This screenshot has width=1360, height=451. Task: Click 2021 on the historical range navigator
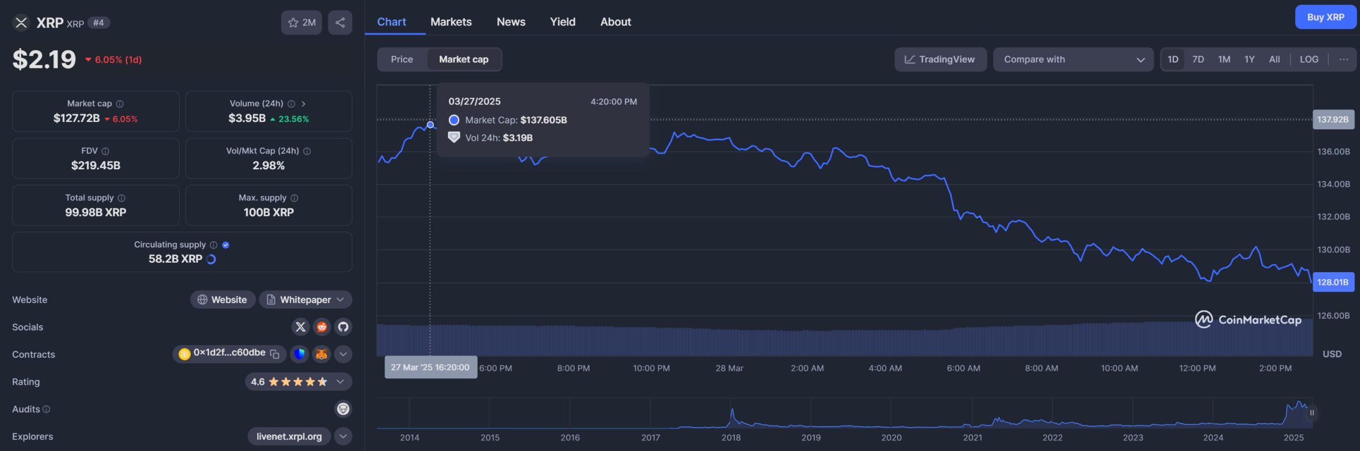[x=972, y=438]
